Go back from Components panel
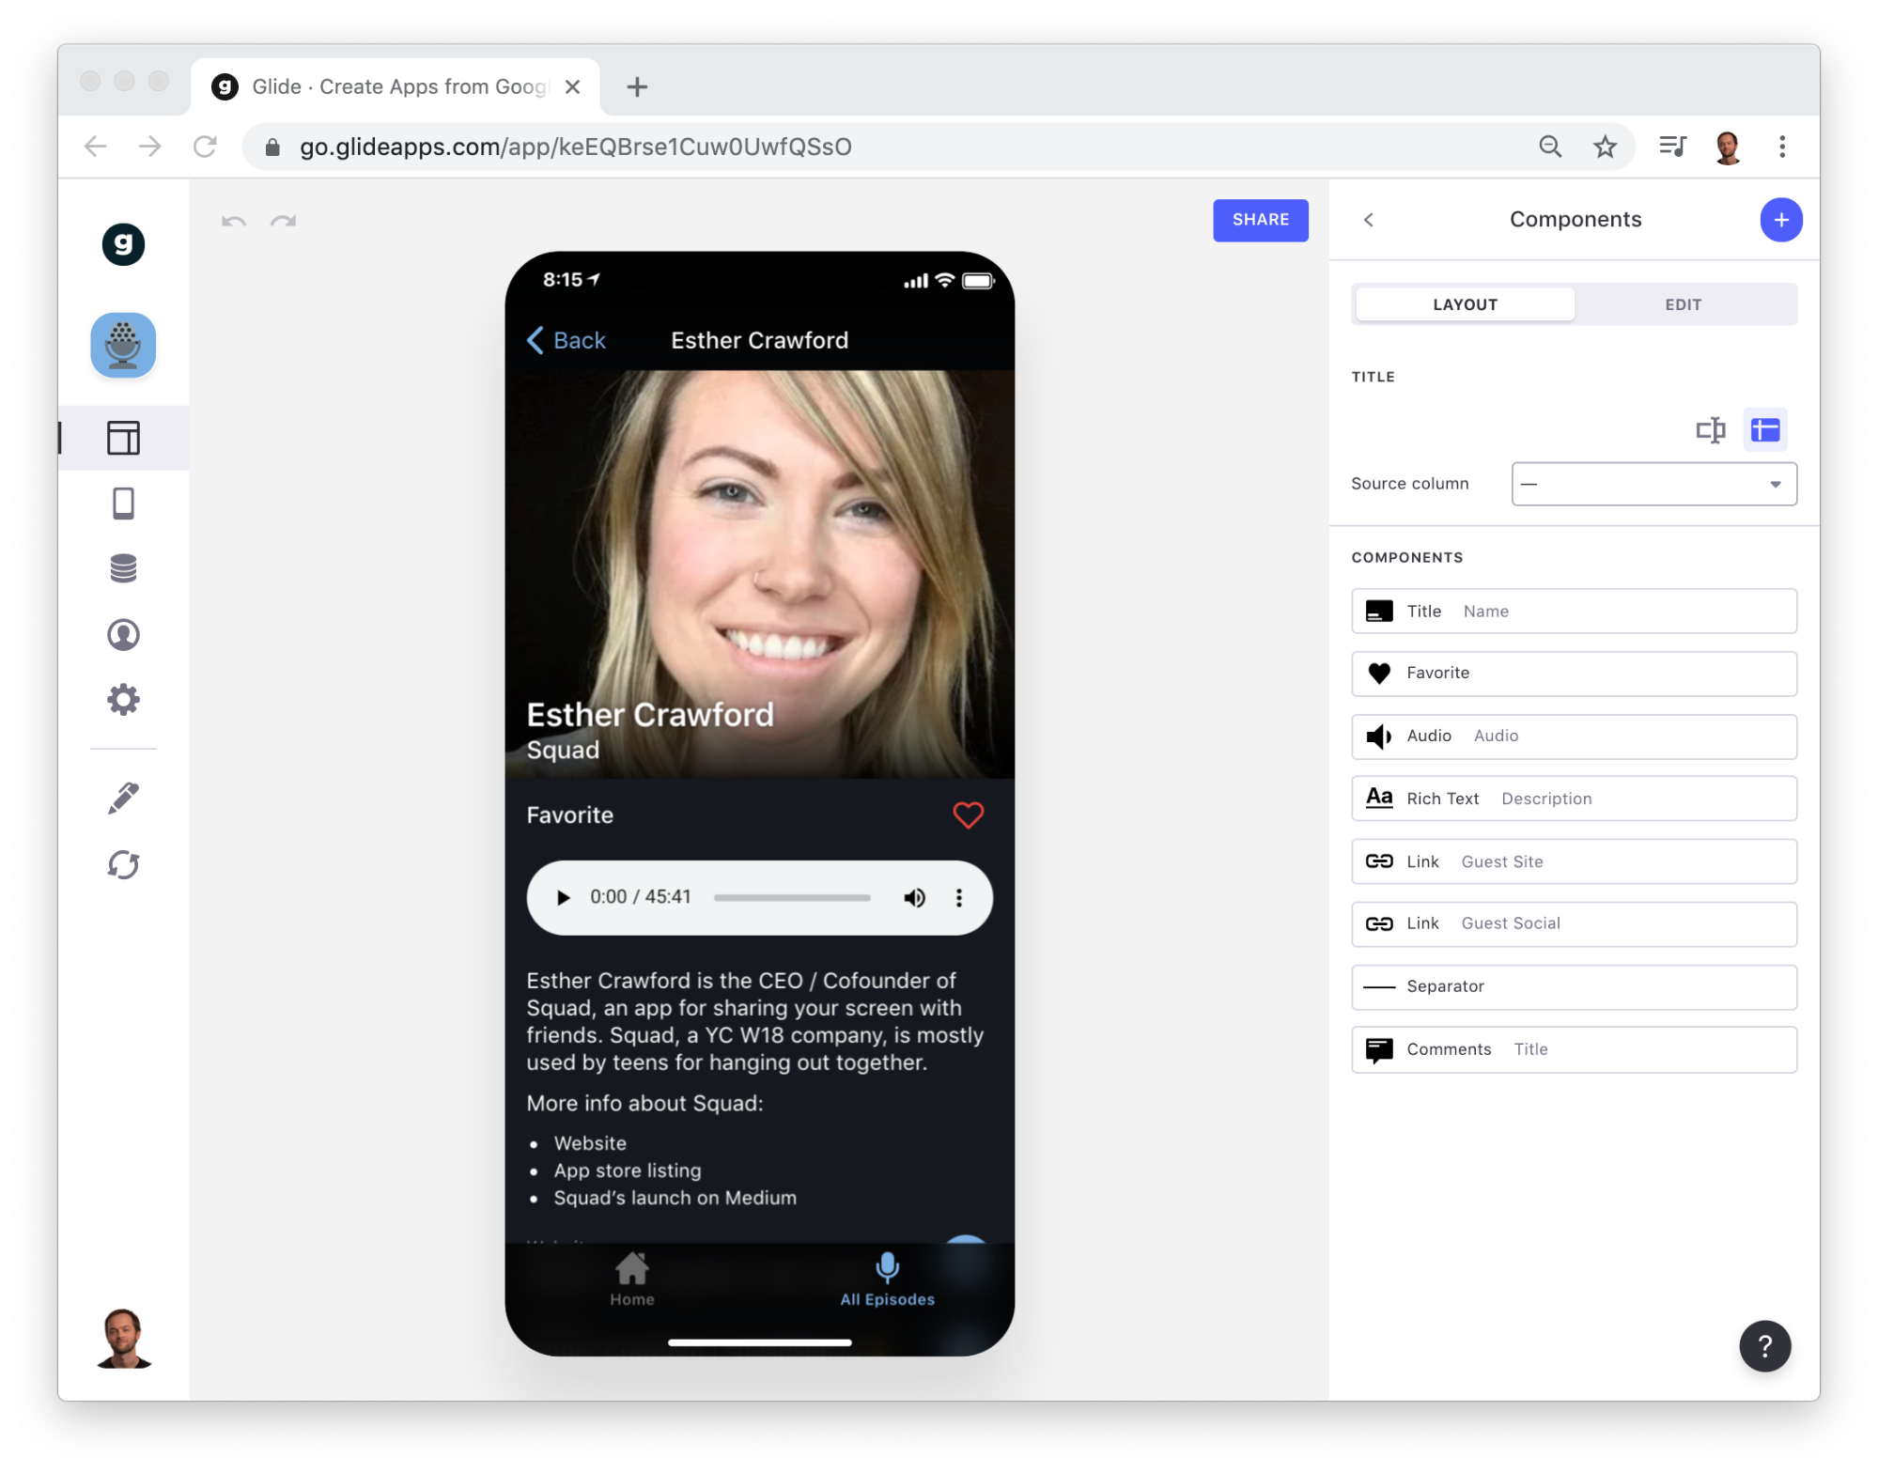 [x=1369, y=220]
